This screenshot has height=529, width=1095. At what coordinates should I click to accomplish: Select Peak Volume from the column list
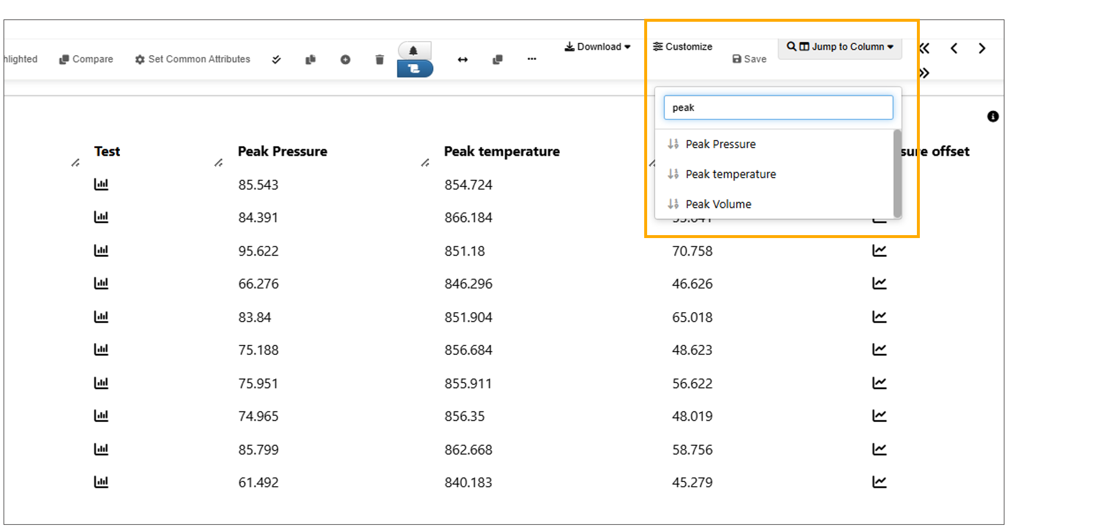(x=718, y=204)
